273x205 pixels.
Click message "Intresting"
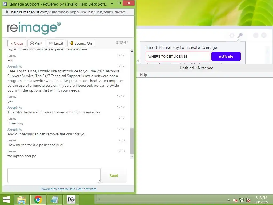[x=15, y=123]
